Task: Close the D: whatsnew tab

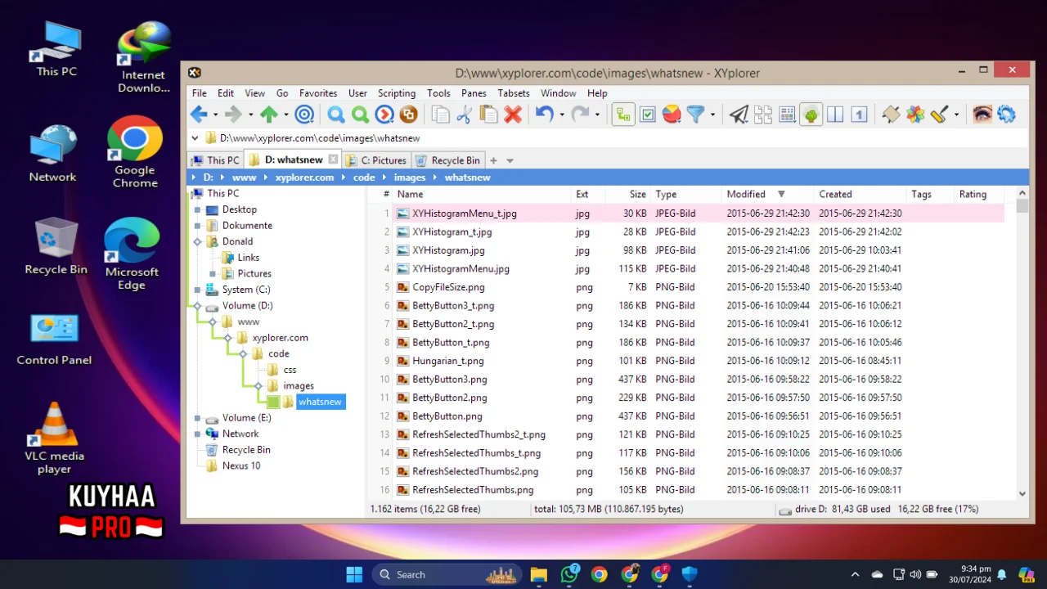Action: [333, 160]
